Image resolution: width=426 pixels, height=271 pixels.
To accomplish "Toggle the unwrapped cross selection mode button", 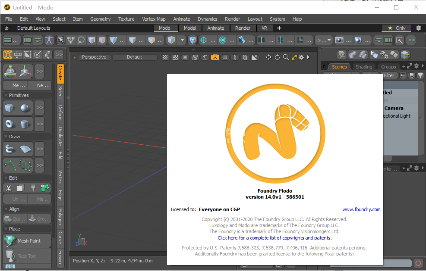I will (x=18, y=55).
